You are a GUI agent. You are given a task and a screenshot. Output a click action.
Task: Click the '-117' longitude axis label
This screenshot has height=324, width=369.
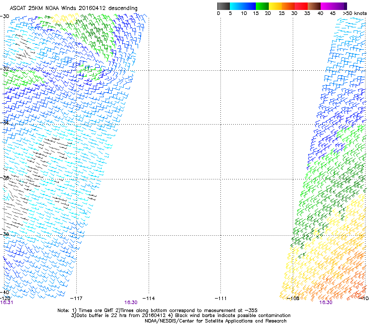(x=76, y=299)
